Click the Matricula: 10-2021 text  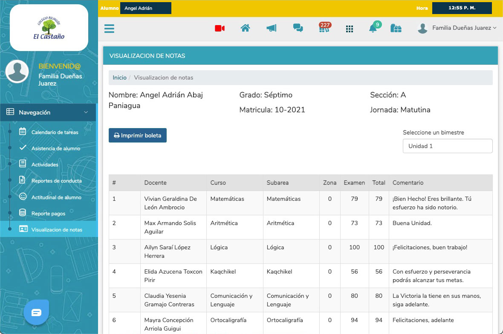coord(272,110)
